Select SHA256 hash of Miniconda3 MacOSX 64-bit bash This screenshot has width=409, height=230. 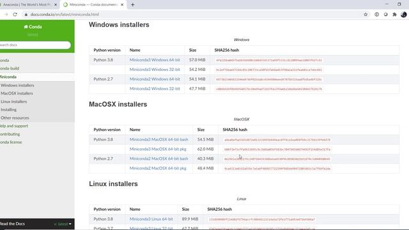click(277, 140)
